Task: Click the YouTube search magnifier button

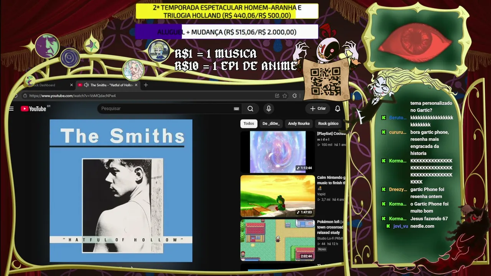Action: pyautogui.click(x=250, y=109)
